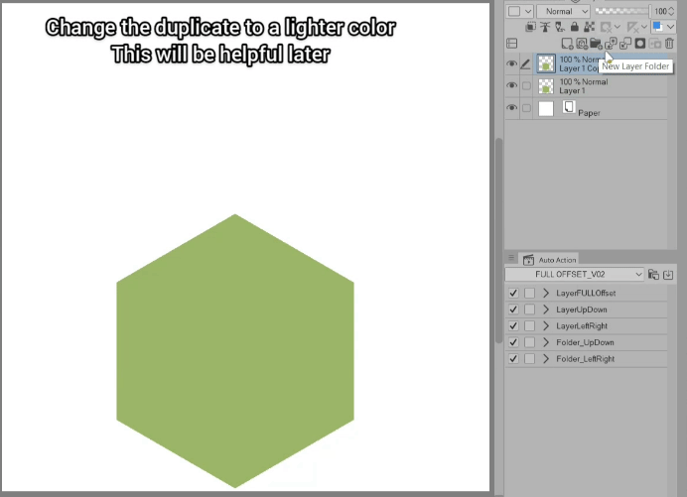Image resolution: width=687 pixels, height=497 pixels.
Task: Set layer as reference with lighthouse icon
Action: (x=545, y=27)
